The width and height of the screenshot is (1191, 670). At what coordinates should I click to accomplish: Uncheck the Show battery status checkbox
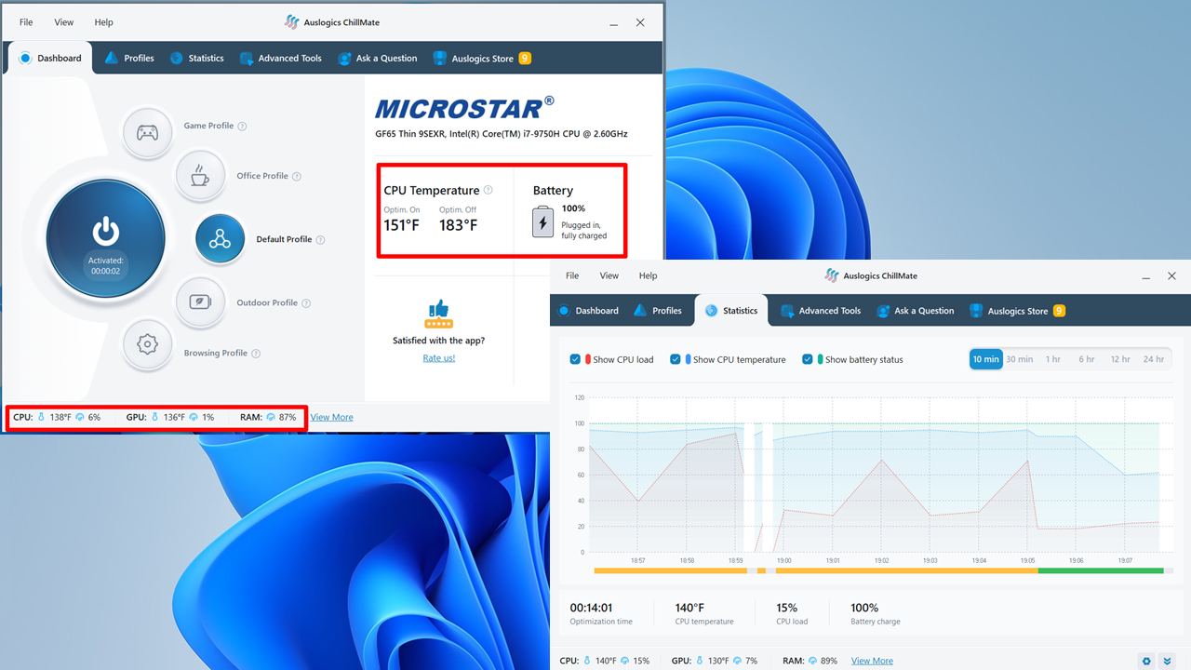tap(808, 359)
